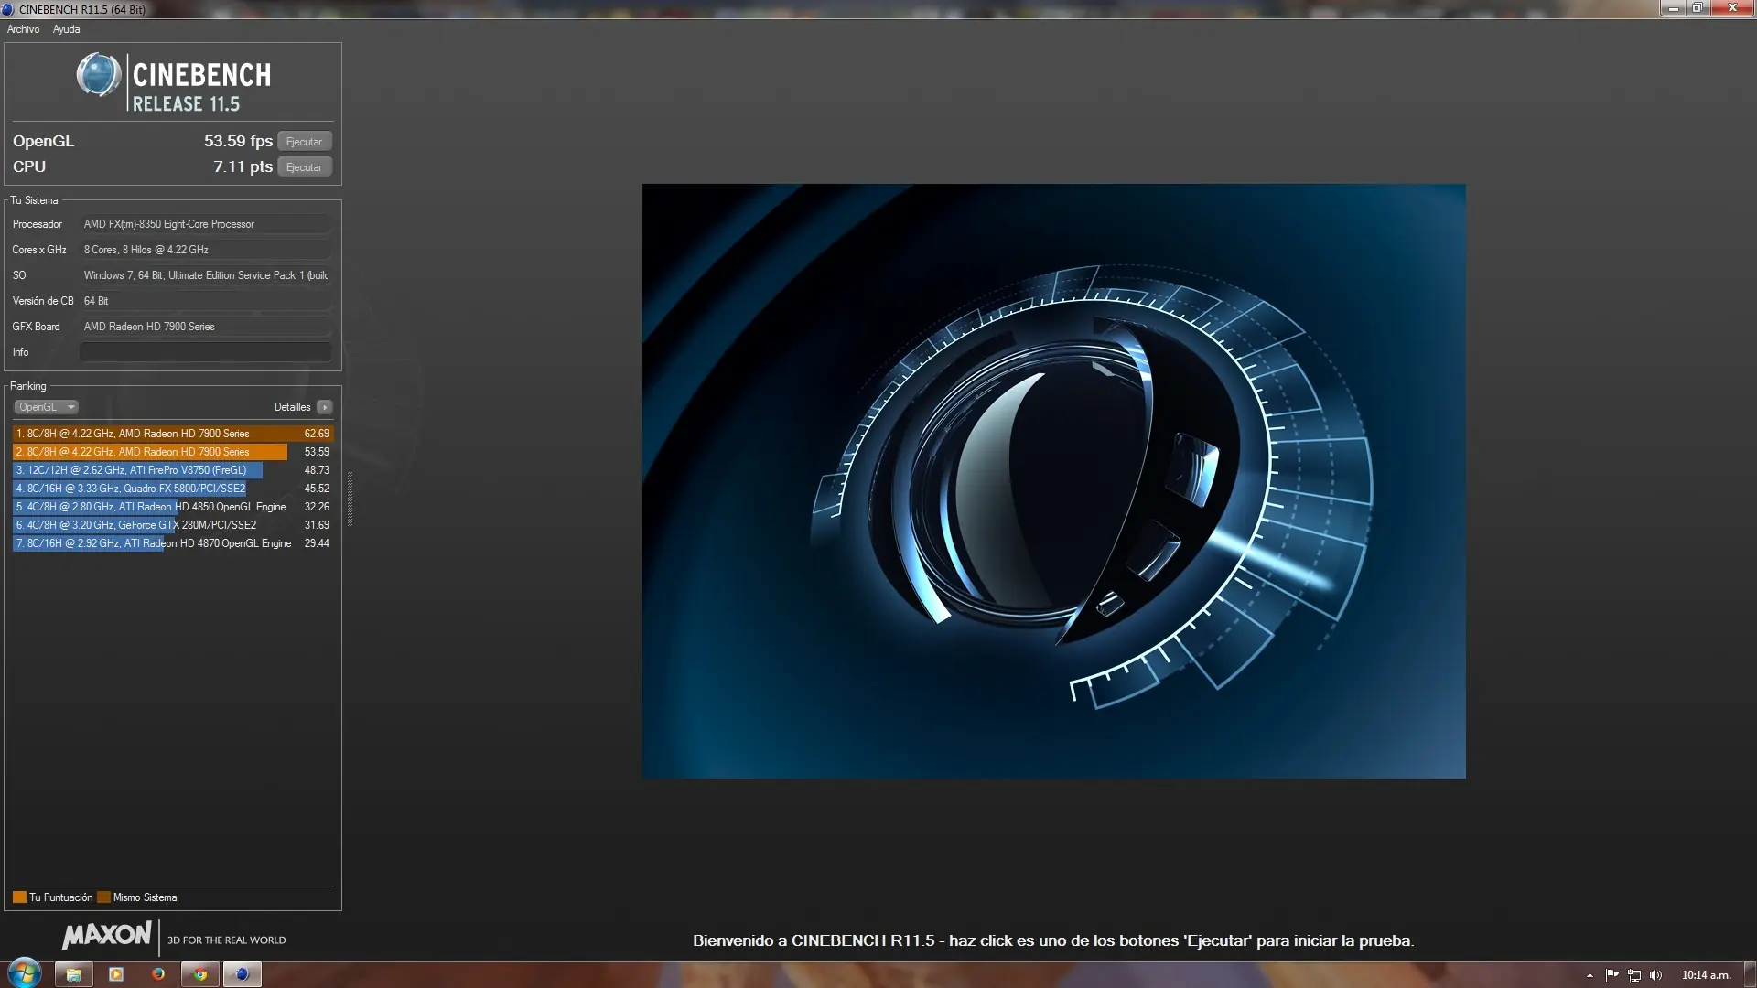Open the OpenGL ranking type dropdown
Viewport: 1757px width, 988px height.
pyautogui.click(x=46, y=407)
